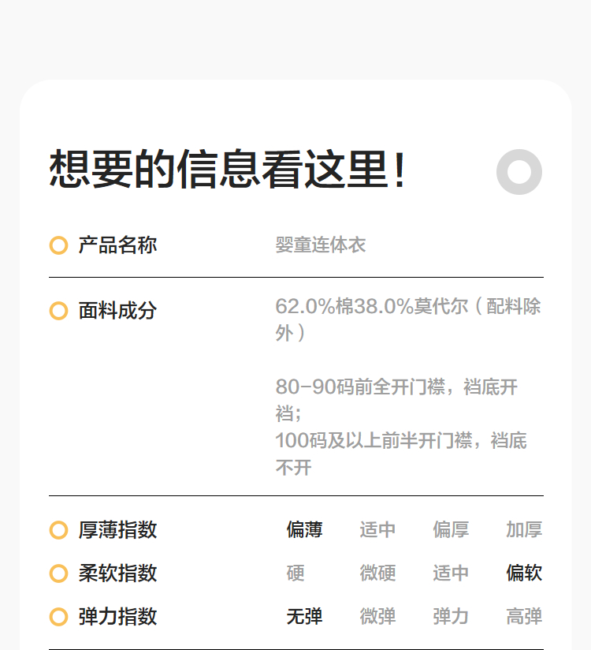This screenshot has height=650, width=591.
Task: Click the orange circle next to 产品名称
Action: tap(58, 245)
